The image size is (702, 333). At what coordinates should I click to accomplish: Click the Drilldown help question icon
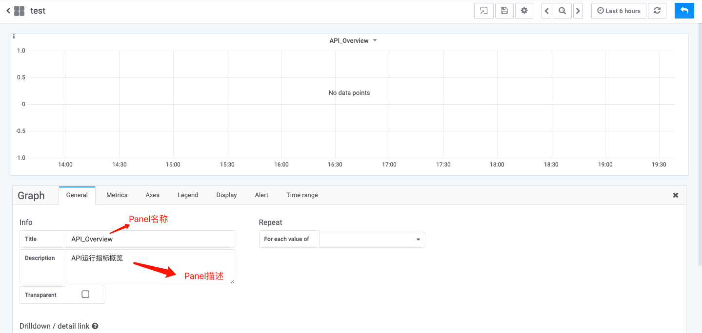[x=95, y=326]
